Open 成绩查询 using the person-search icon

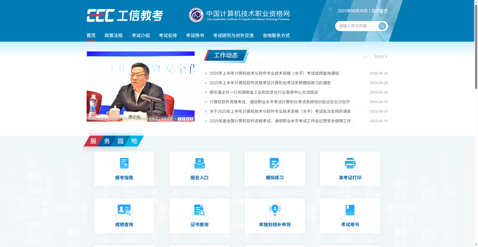point(124,210)
